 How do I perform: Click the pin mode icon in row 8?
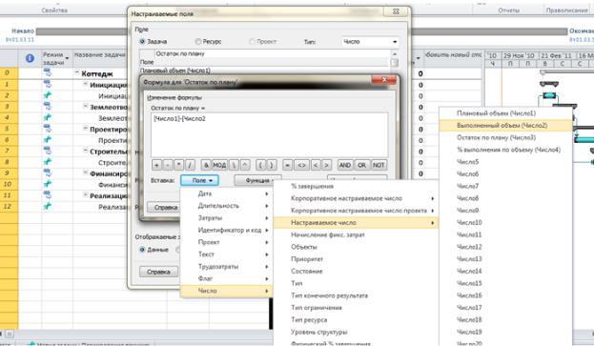tap(48, 162)
